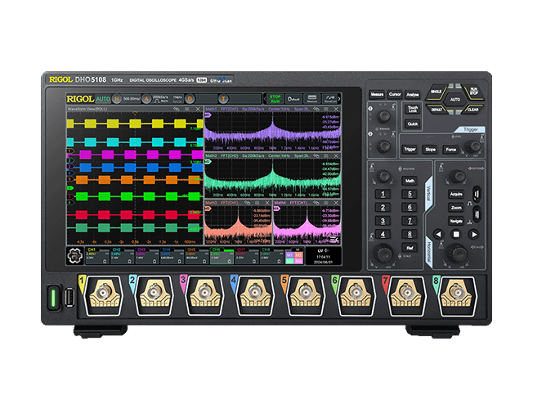This screenshot has width=533, height=409.
Task: Push the DEFAULT hexagon button
Action: coord(437,110)
